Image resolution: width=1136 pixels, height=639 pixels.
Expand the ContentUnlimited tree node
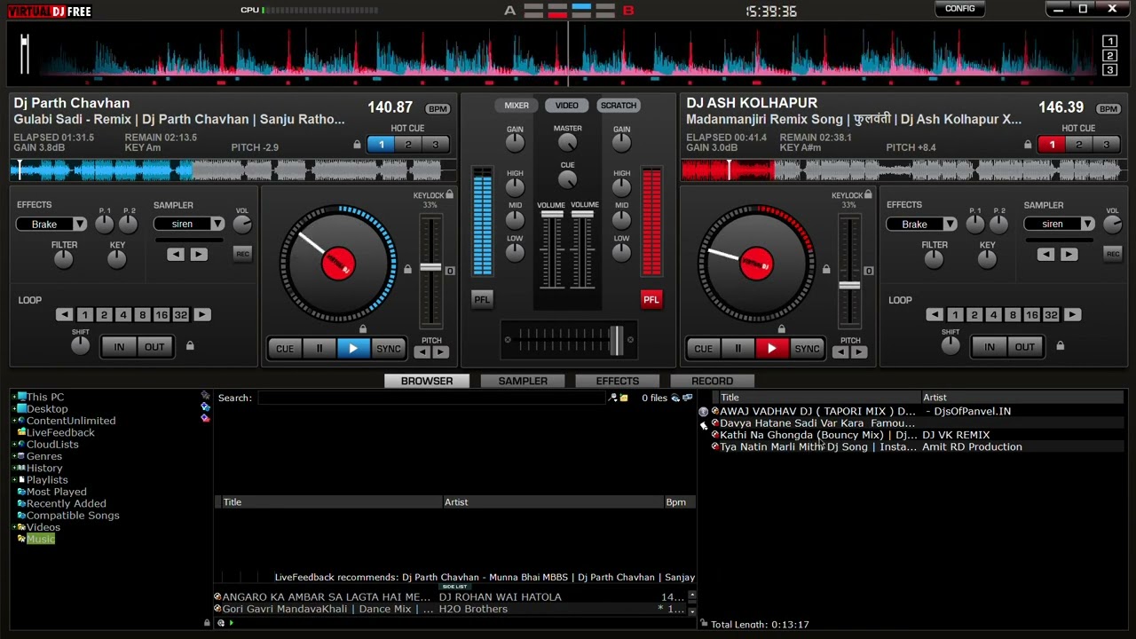(14, 421)
